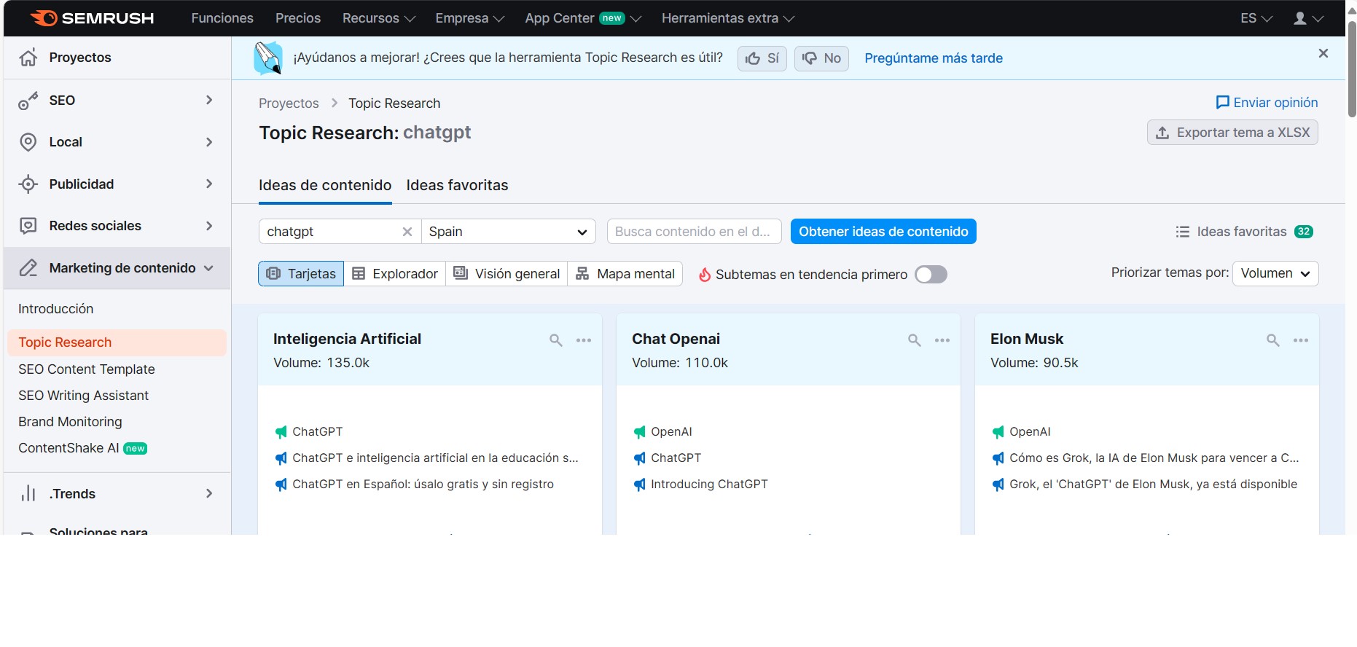Click the Proyectos breadcrumb link
1357x647 pixels.
click(289, 103)
